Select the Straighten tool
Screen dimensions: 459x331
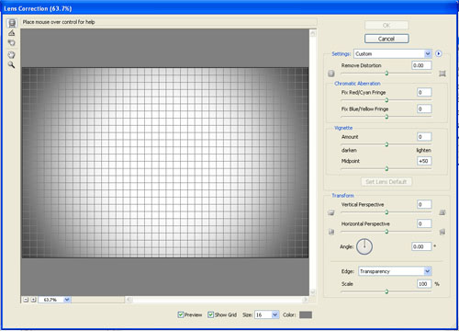click(12, 33)
